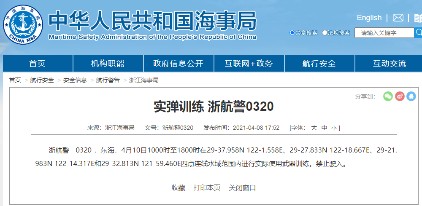Viewport: 422px width, 206px height.
Task: Click the publish time 2021-04-08 17:52
Action: 256,128
